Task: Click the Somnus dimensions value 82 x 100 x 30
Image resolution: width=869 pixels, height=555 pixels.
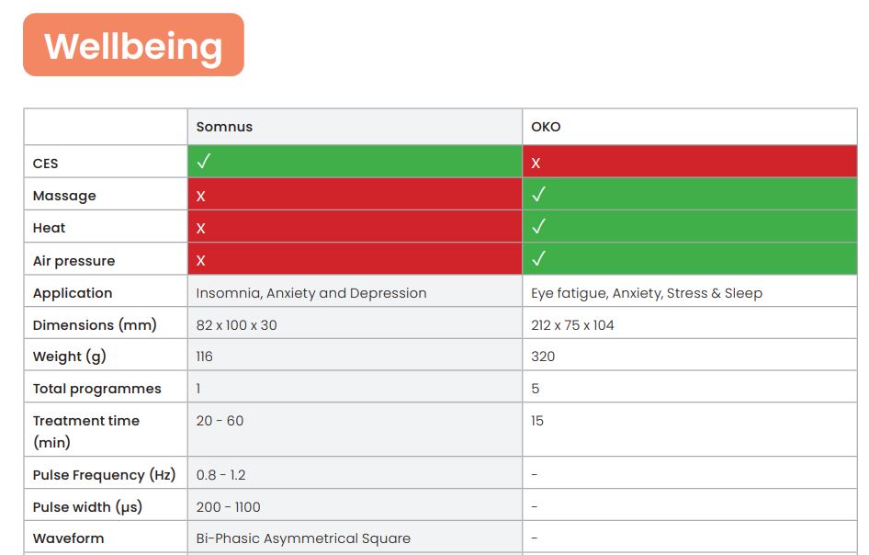Action: (236, 325)
